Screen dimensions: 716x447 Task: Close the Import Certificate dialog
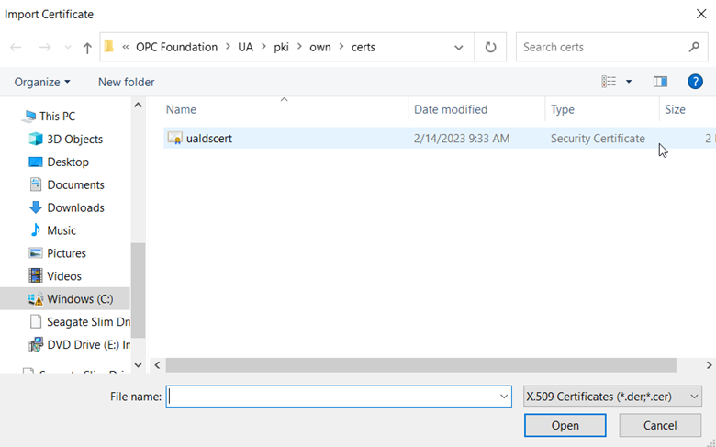coord(701,14)
